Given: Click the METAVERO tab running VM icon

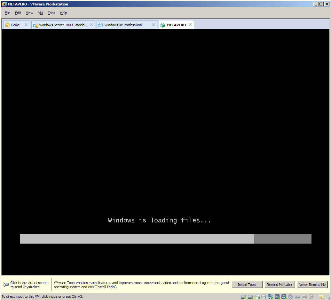Looking at the screenshot, I should pyautogui.click(x=163, y=25).
